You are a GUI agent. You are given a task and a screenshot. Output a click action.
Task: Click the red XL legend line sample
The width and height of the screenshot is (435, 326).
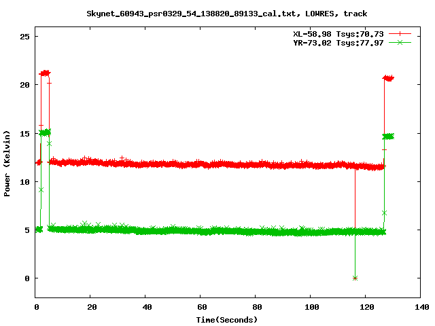pos(400,34)
